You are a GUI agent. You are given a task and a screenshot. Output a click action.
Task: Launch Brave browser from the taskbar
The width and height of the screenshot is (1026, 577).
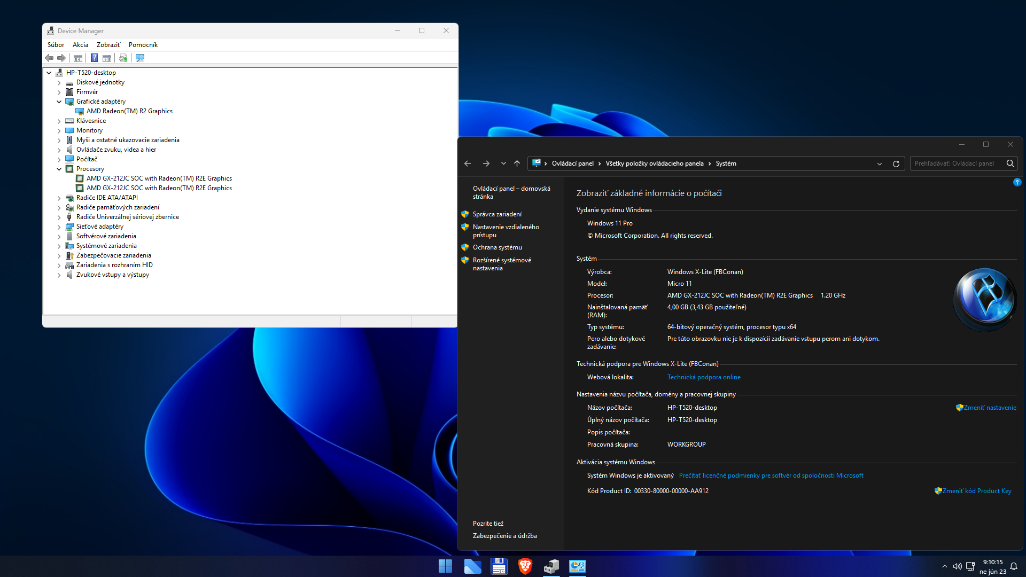tap(525, 566)
